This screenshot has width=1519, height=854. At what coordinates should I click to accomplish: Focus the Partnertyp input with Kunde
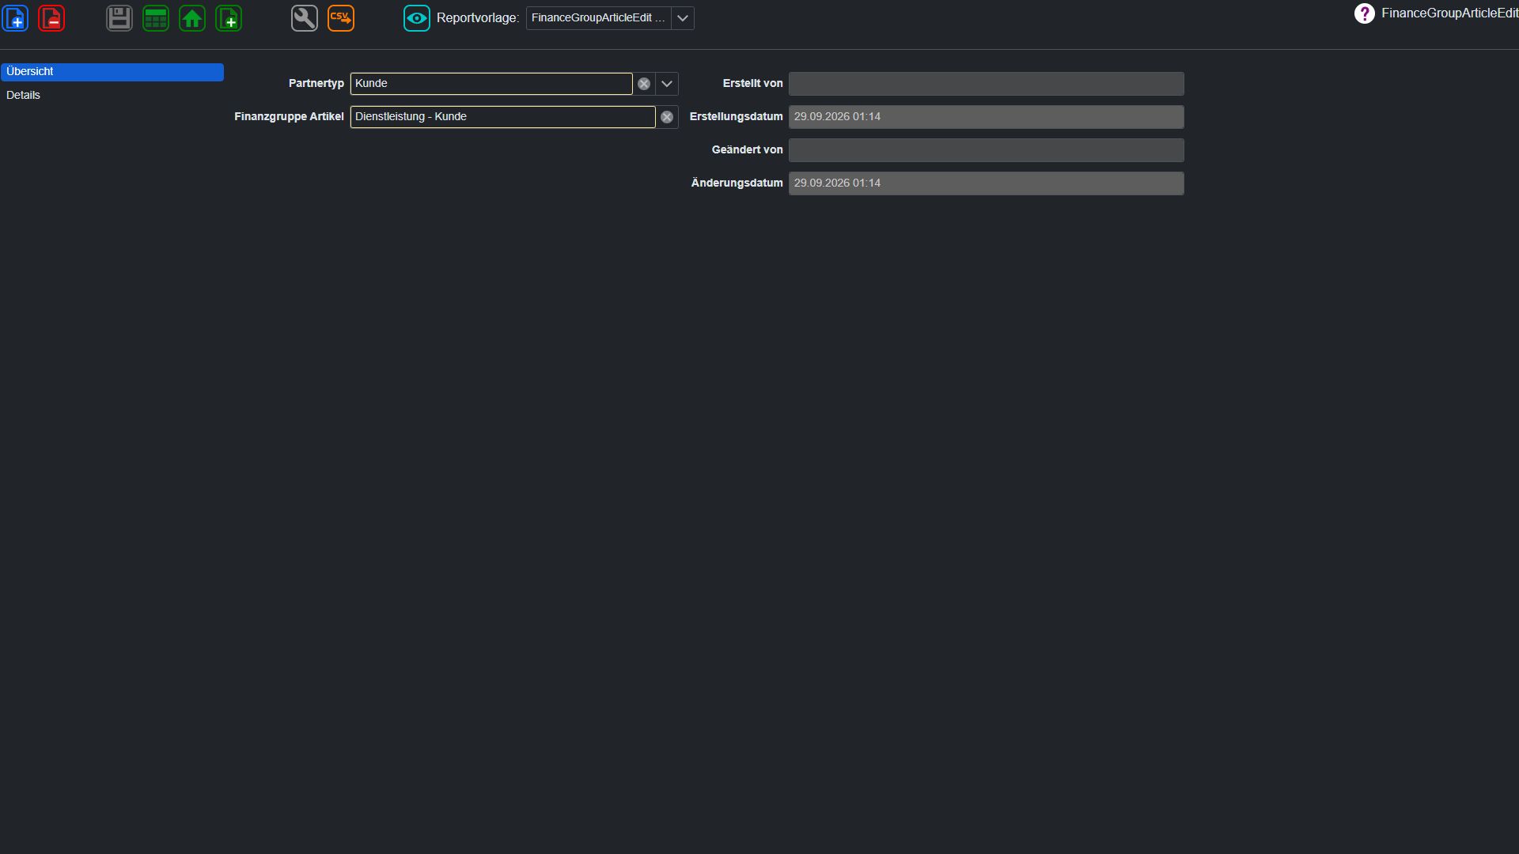point(491,84)
